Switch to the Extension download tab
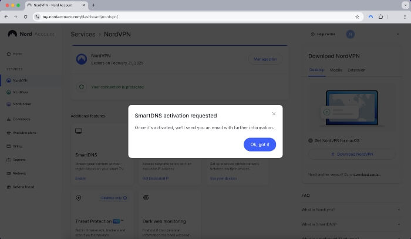Viewport: 411px width, 239px height. (356, 70)
